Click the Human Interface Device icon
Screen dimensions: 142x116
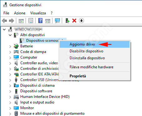(16, 97)
